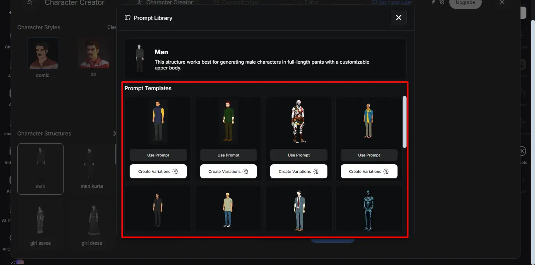Switch to the Character Creator tab
The image size is (535, 265).
tap(164, 3)
